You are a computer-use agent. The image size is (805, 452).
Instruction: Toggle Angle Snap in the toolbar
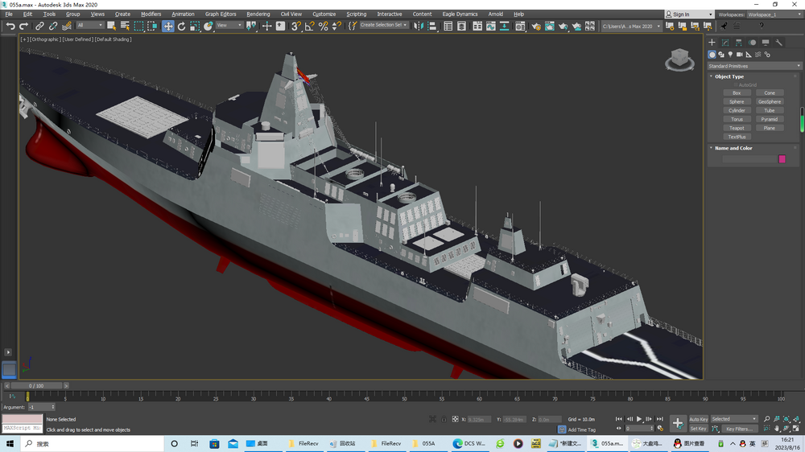(x=309, y=26)
